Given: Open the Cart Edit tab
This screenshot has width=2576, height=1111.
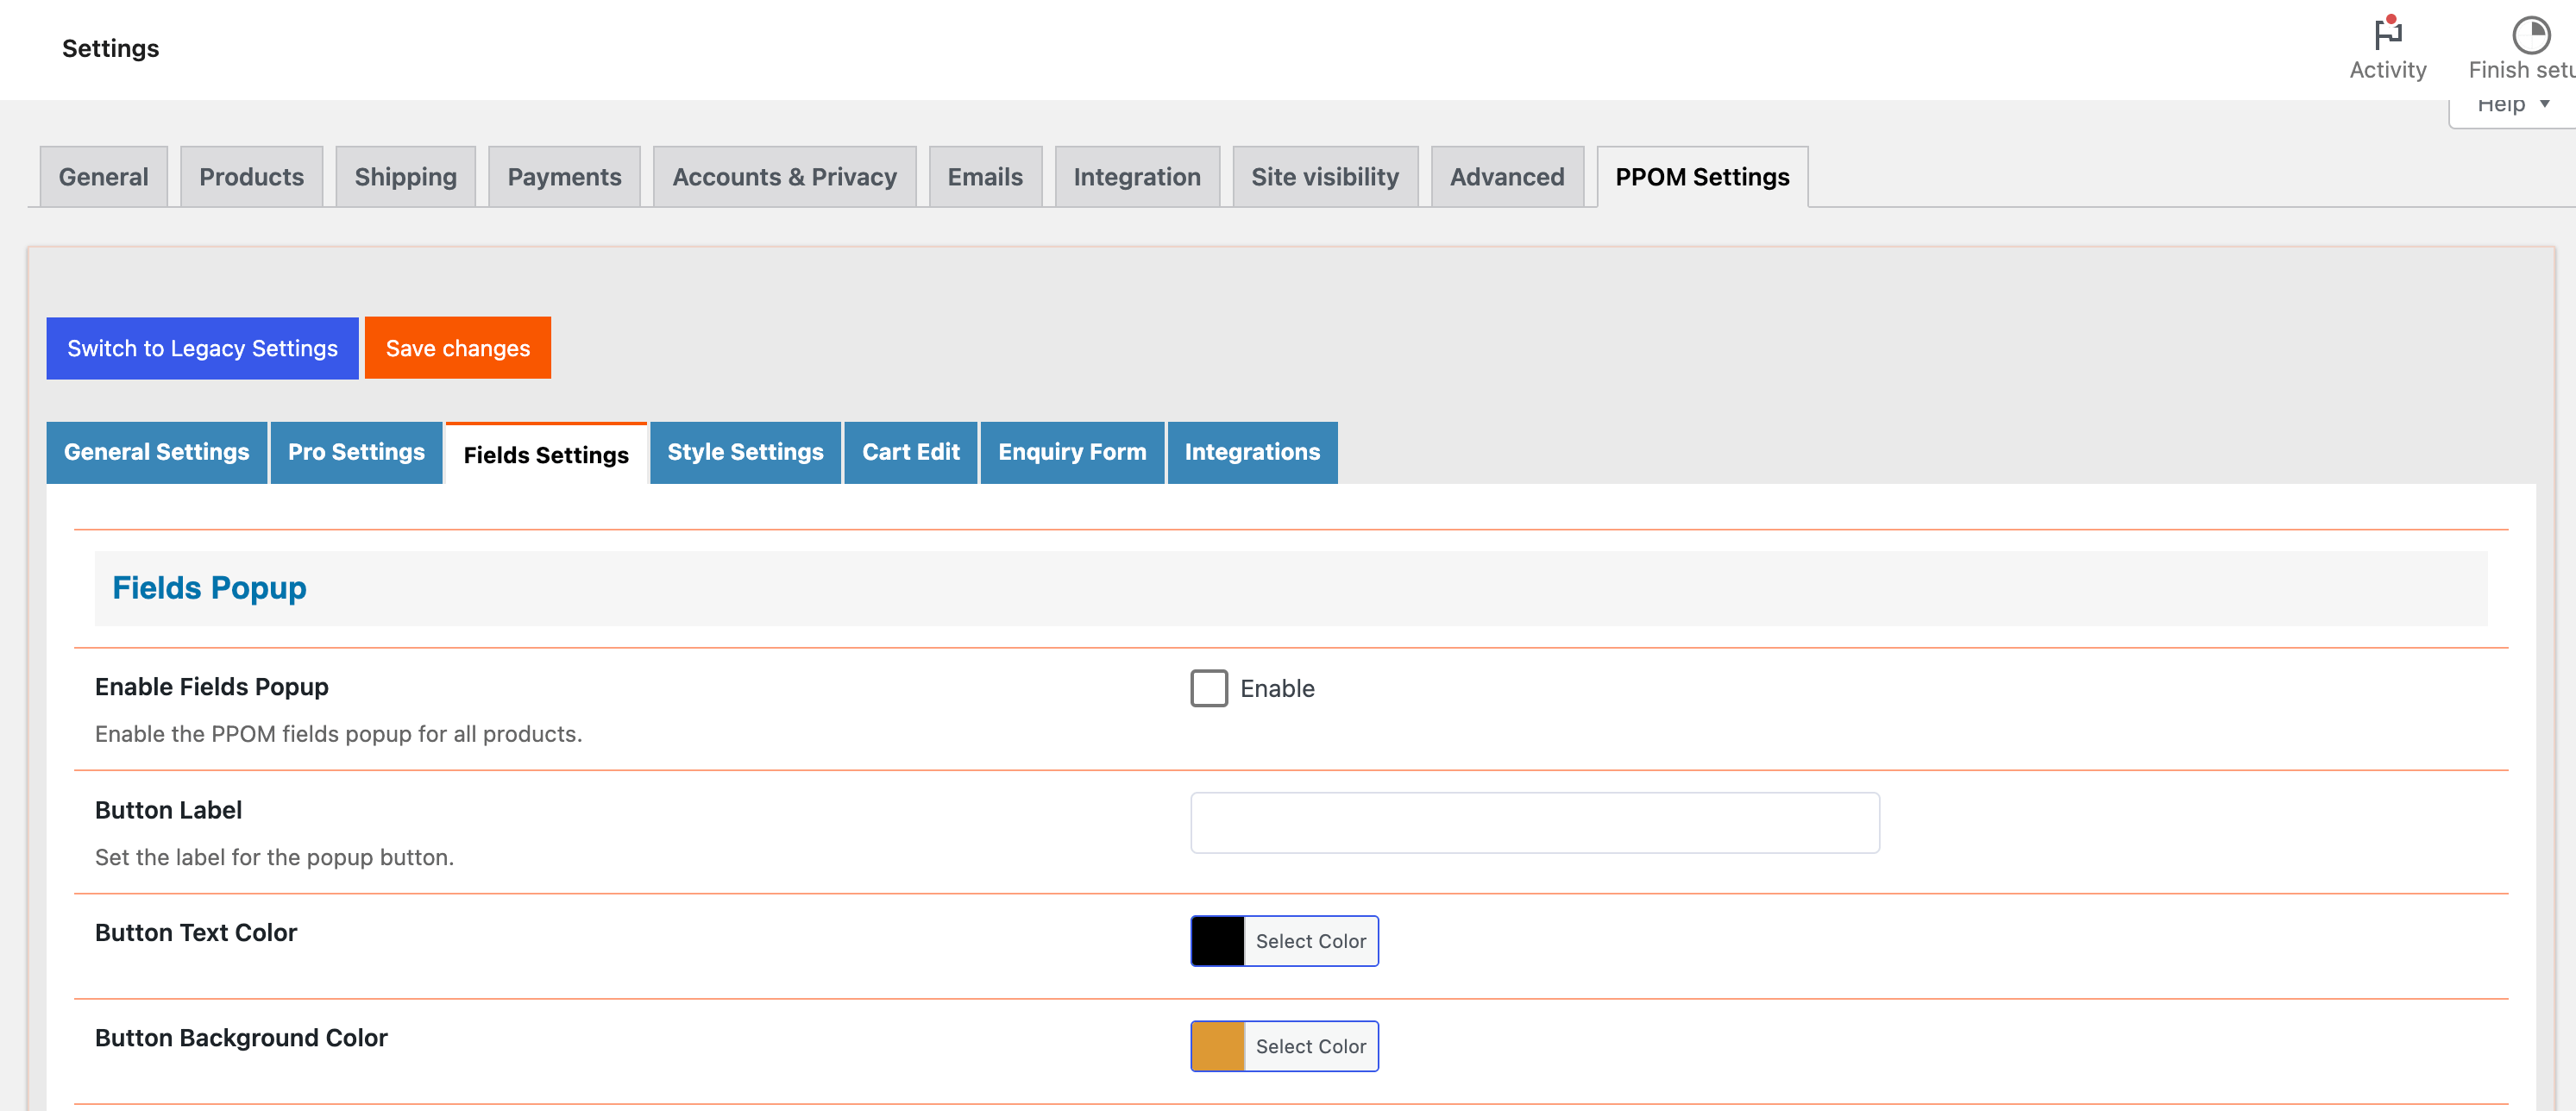Looking at the screenshot, I should [910, 452].
